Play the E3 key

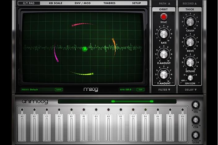click(x=71, y=127)
